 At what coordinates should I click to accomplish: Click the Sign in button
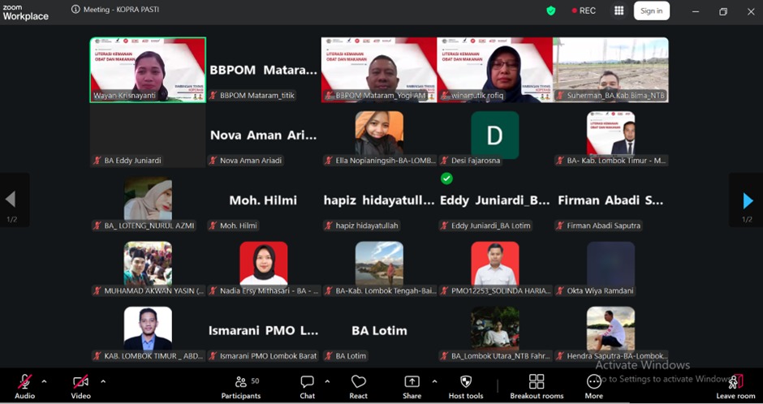(652, 11)
